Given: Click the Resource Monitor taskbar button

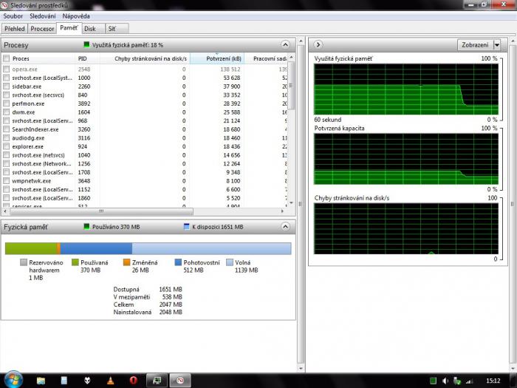Looking at the screenshot, I should [x=179, y=380].
